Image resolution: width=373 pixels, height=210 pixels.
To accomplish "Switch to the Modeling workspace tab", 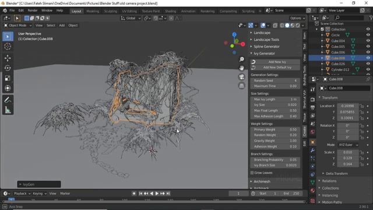I will [x=93, y=11].
